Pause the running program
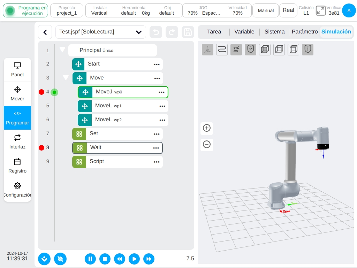This screenshot has width=357, height=268. [x=90, y=259]
